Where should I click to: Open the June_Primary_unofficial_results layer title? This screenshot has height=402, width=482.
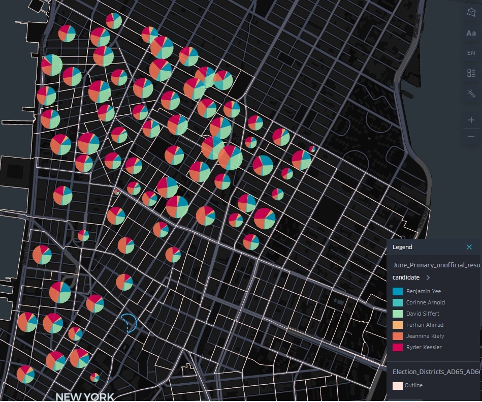point(436,265)
